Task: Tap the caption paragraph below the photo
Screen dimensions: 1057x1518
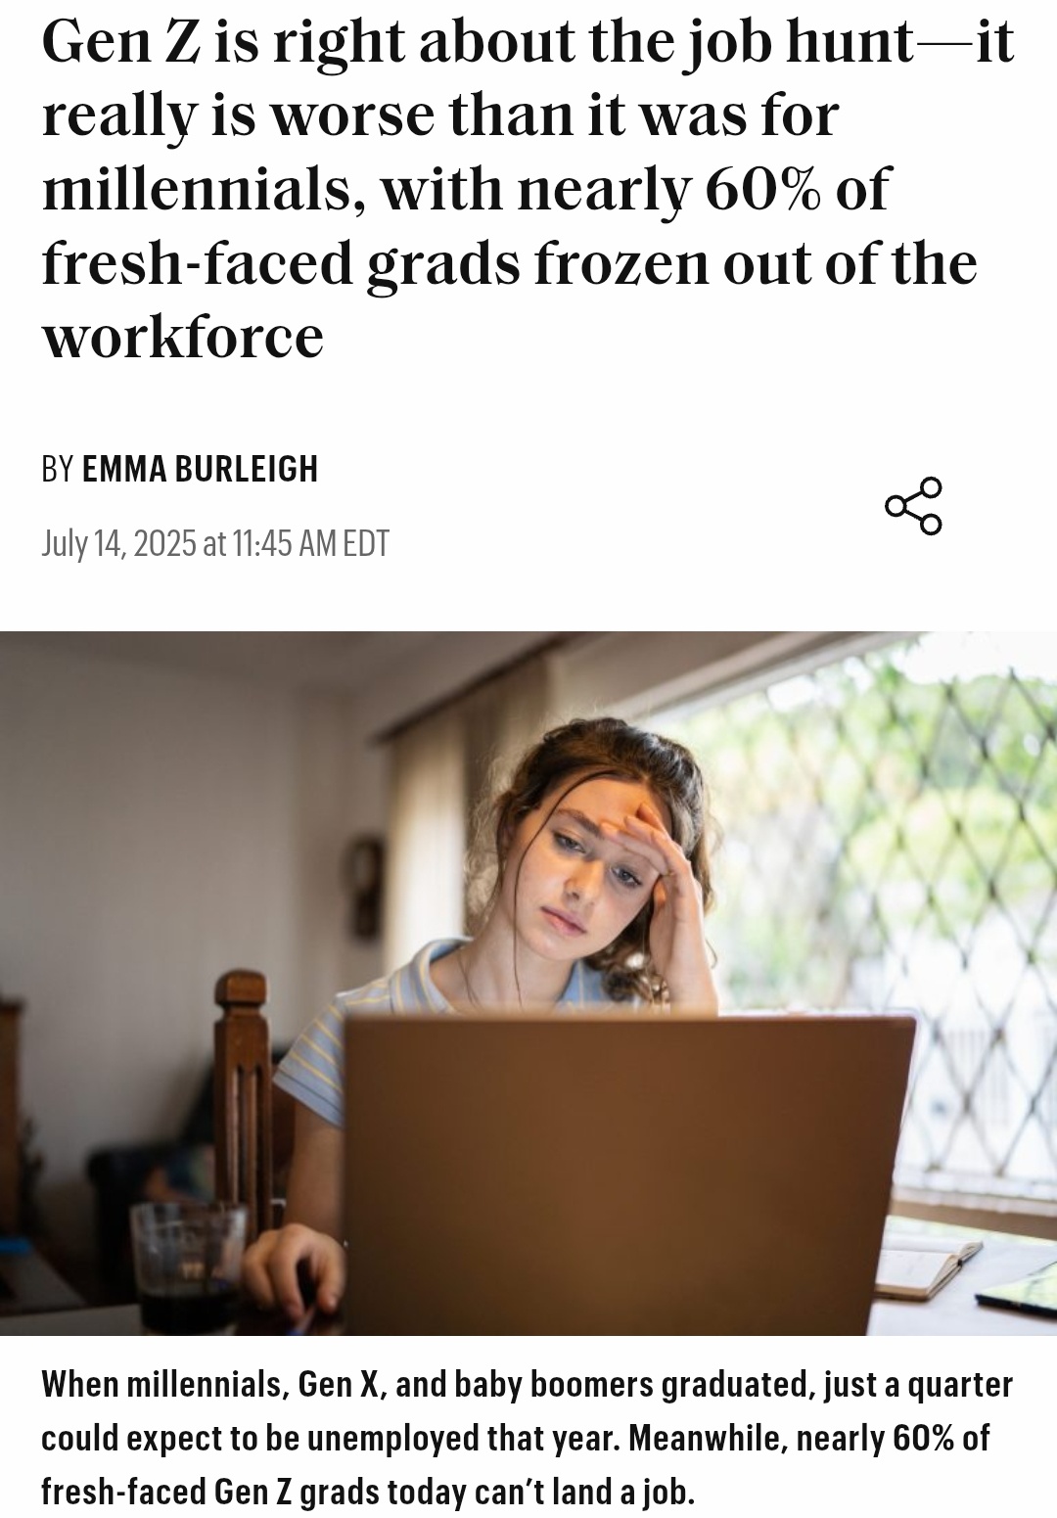Action: (528, 1438)
